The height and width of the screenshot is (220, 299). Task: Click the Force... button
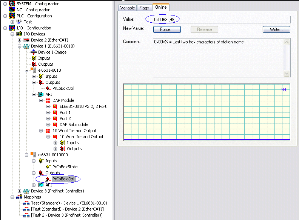tap(167, 29)
